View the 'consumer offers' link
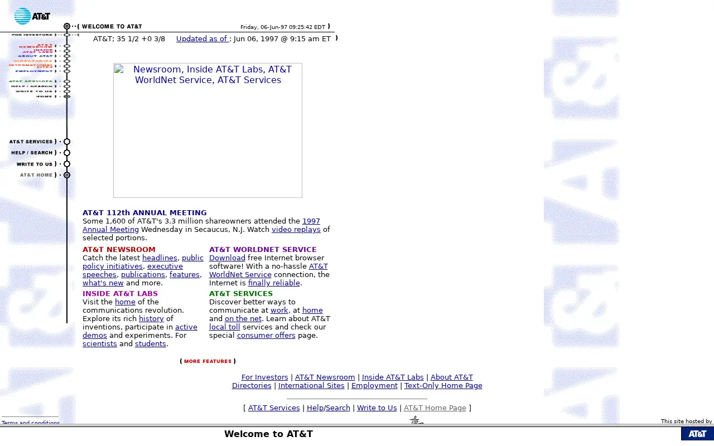714x446 pixels. 267,335
